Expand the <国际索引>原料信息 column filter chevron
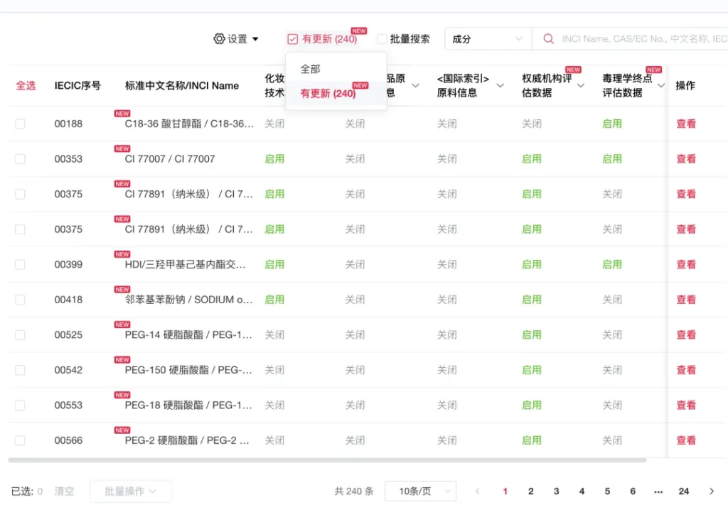Screen dimensions: 728x512 [x=500, y=86]
